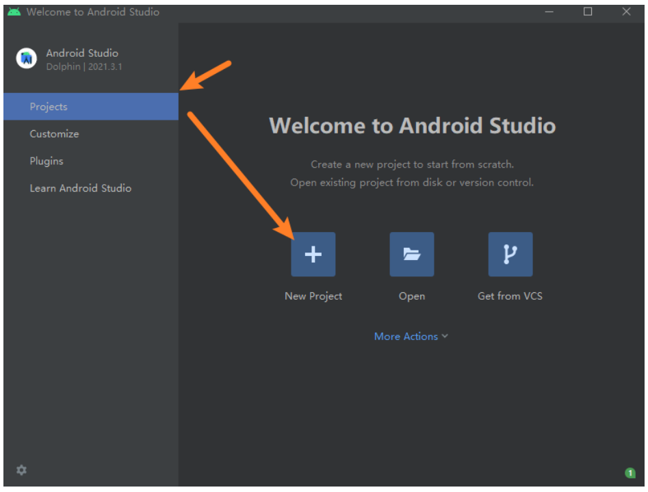Click the "Open" text label

[411, 296]
